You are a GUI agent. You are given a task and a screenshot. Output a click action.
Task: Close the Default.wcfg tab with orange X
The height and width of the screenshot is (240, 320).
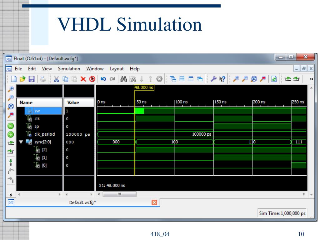click(154, 202)
